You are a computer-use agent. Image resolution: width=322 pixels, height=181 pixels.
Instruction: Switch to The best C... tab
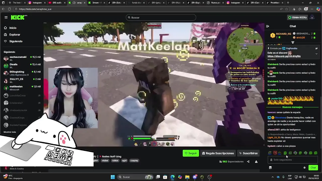point(17,3)
